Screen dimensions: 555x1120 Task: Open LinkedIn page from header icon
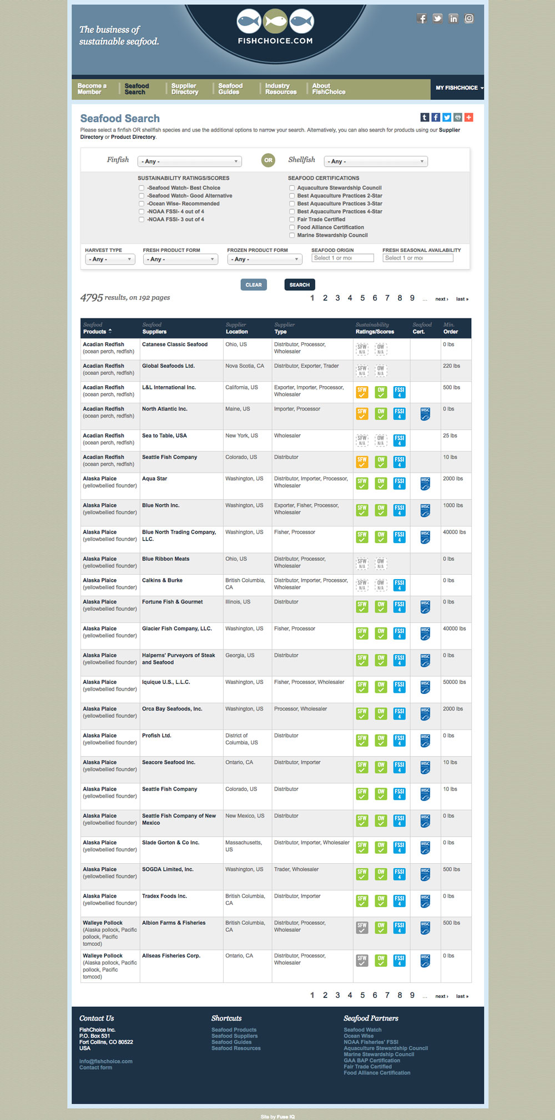(x=453, y=19)
